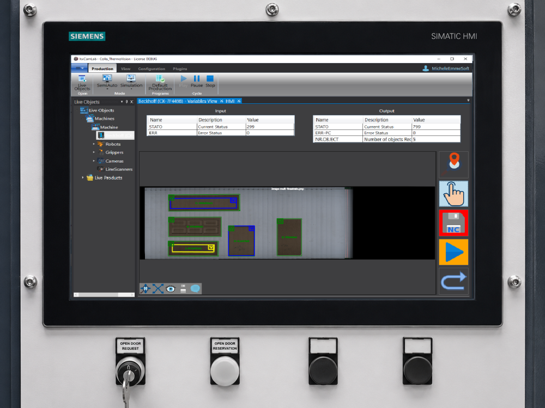Image resolution: width=545 pixels, height=408 pixels.
Task: Click the fit-to-view crossed arrows icon
Action: point(158,289)
